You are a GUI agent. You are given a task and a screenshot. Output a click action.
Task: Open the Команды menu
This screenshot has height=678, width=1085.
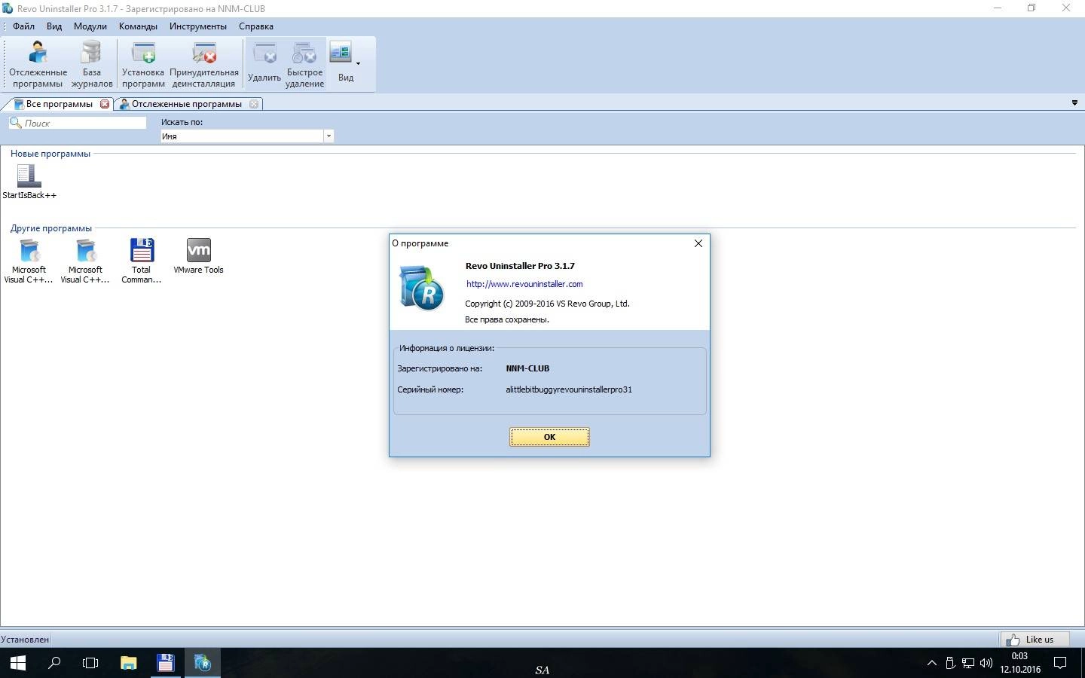[138, 26]
